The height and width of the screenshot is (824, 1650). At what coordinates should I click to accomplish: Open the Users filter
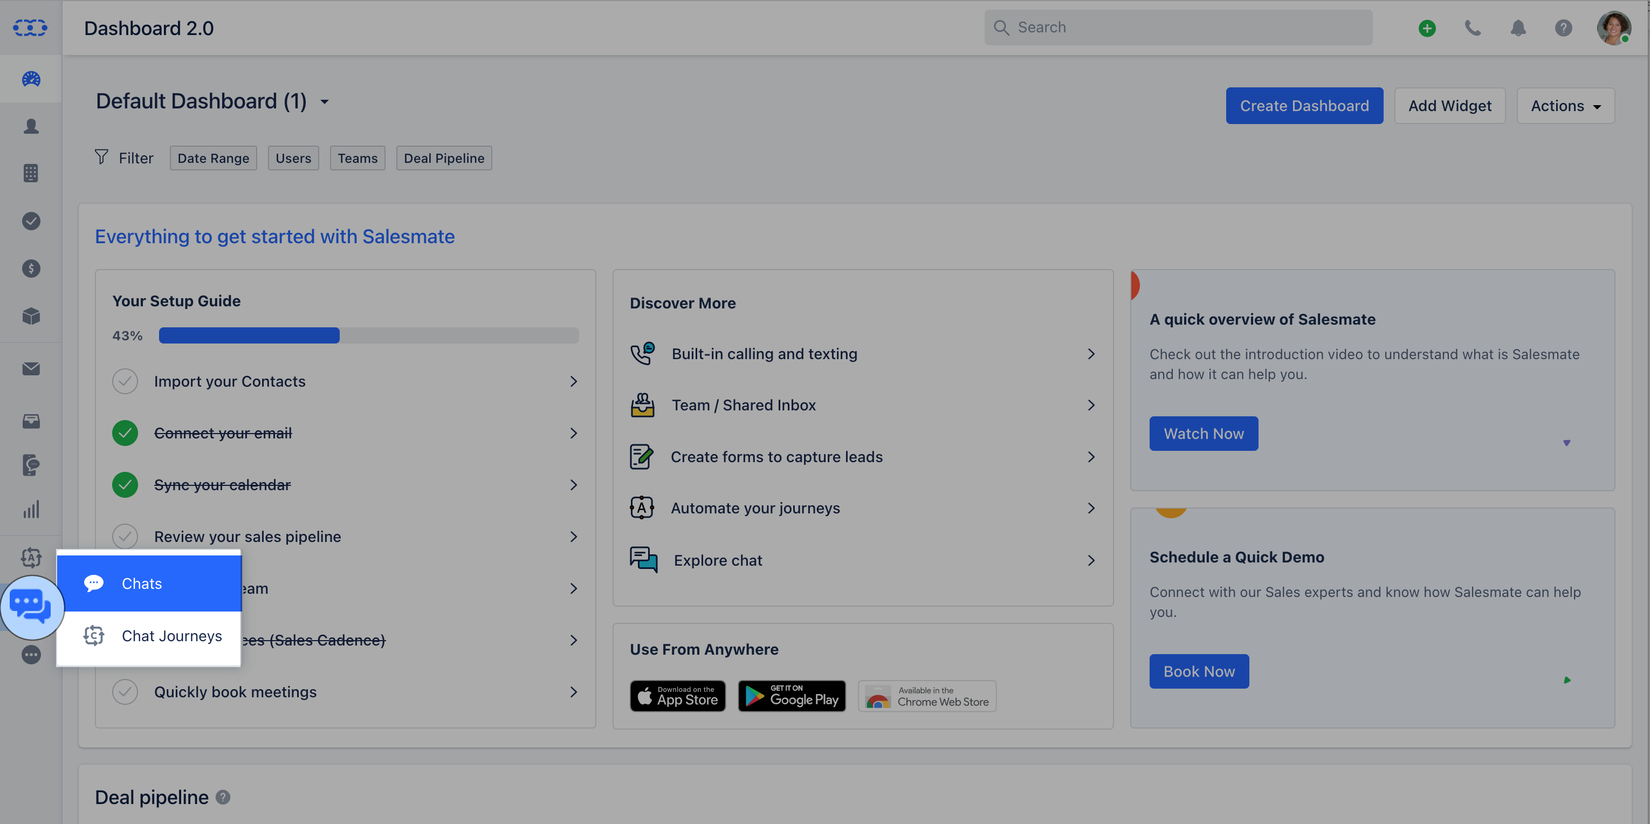[x=293, y=158]
